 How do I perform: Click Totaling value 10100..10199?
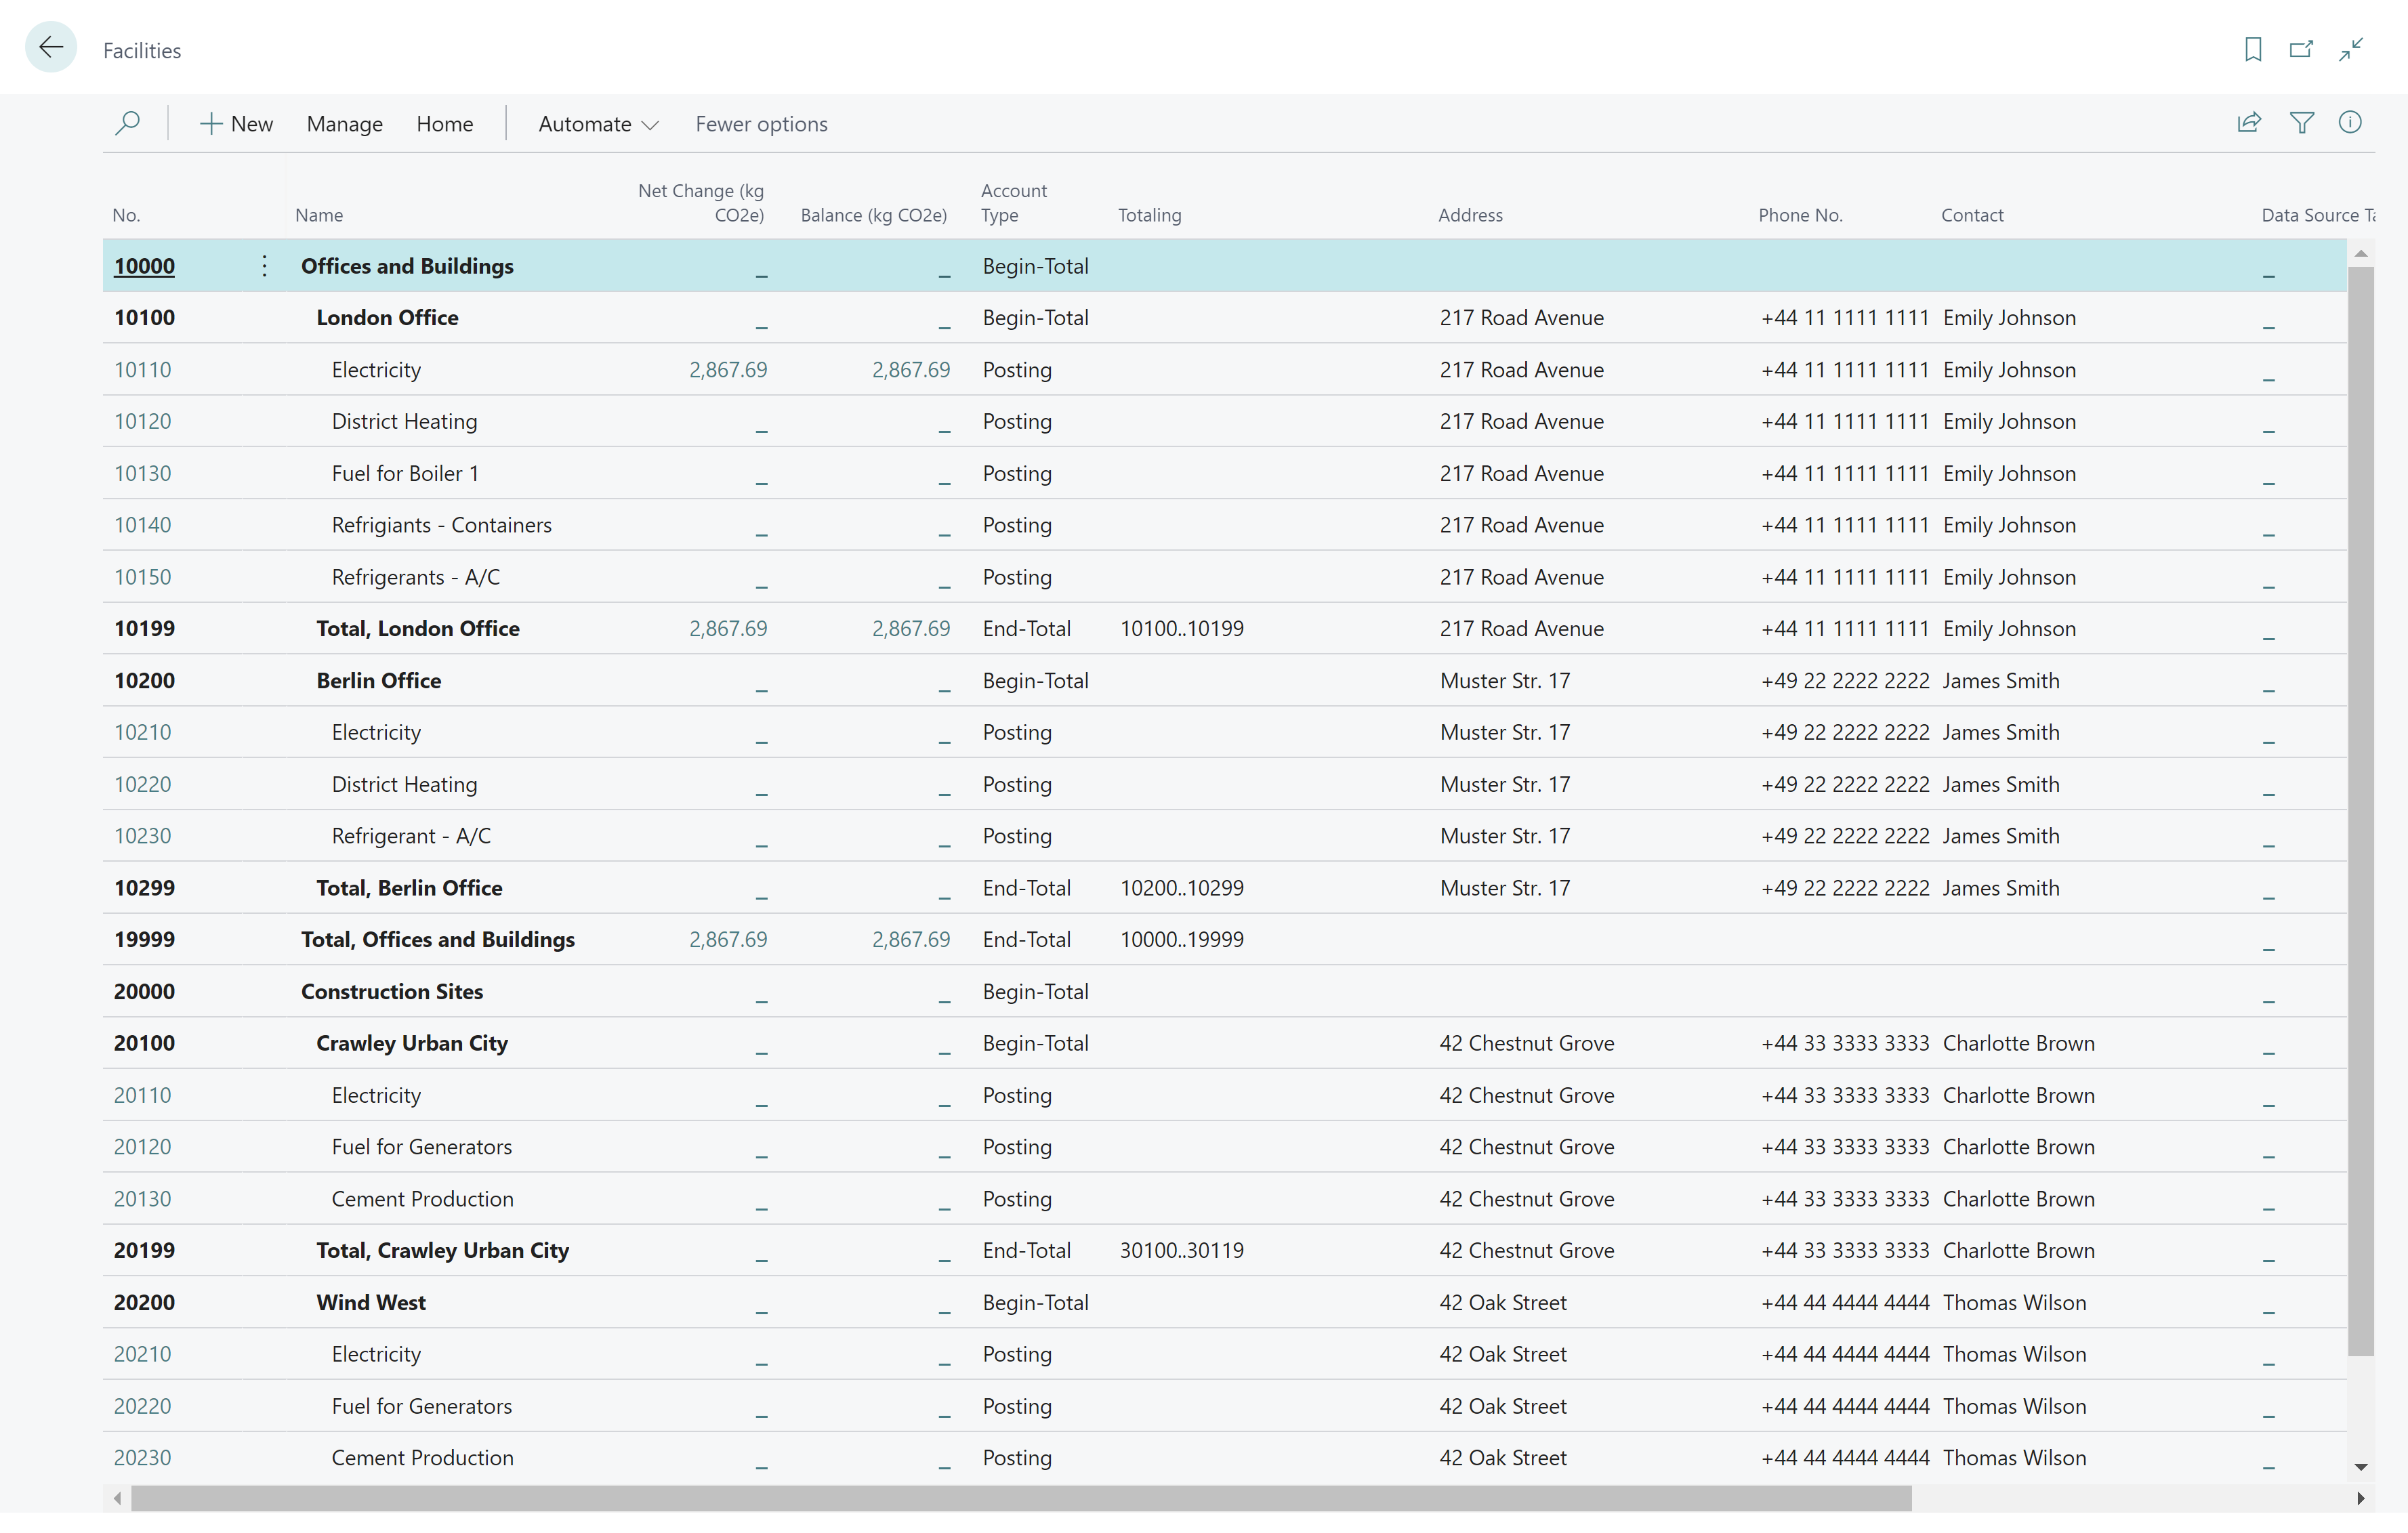[x=1181, y=629]
